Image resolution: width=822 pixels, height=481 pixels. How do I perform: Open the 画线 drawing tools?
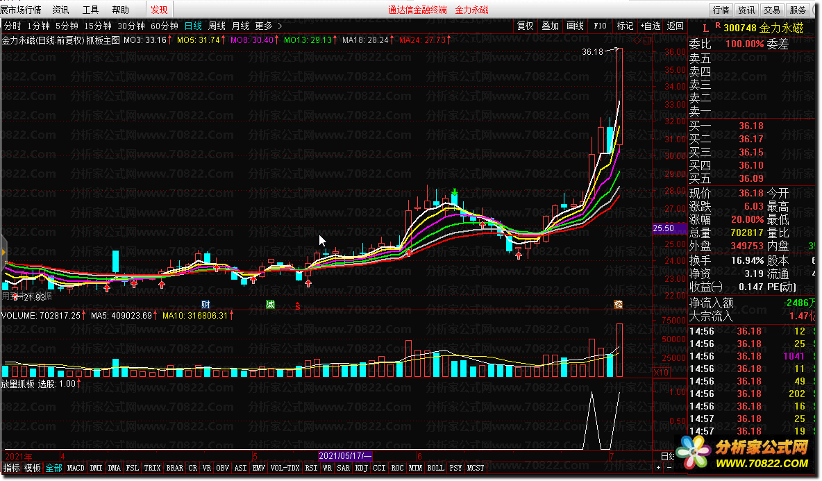(x=575, y=26)
